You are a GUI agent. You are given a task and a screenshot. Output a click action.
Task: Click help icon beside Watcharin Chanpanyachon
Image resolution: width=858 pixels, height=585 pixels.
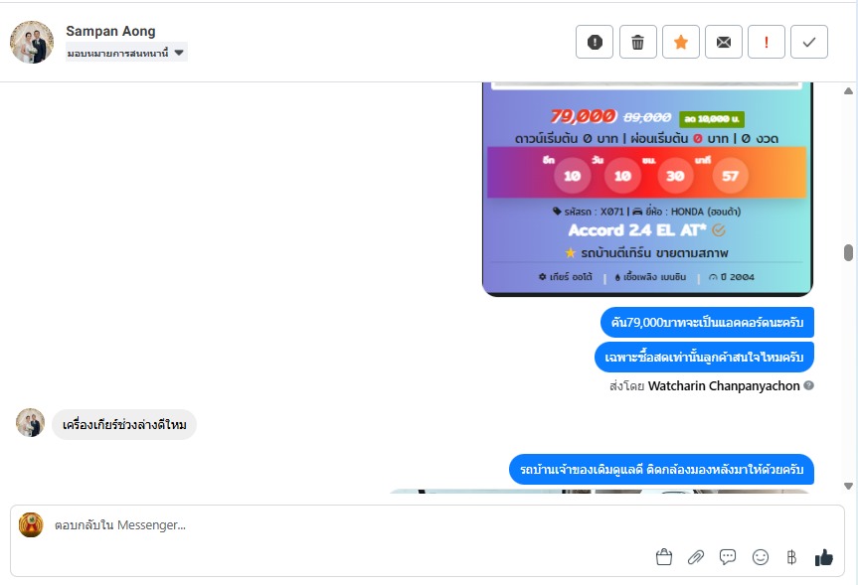click(808, 385)
